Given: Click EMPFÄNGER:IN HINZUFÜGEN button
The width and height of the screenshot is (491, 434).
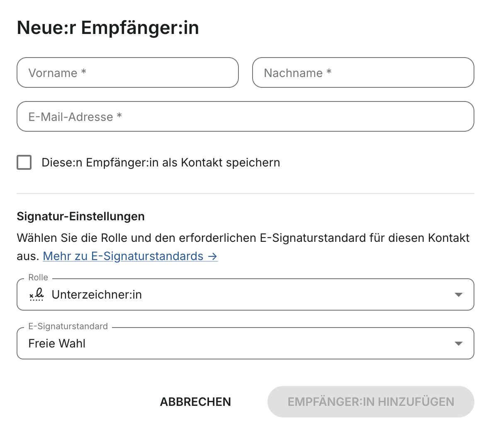Looking at the screenshot, I should pos(371,402).
